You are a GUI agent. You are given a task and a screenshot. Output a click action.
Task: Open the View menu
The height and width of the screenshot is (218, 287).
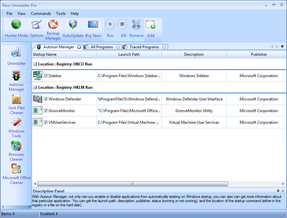point(22,14)
